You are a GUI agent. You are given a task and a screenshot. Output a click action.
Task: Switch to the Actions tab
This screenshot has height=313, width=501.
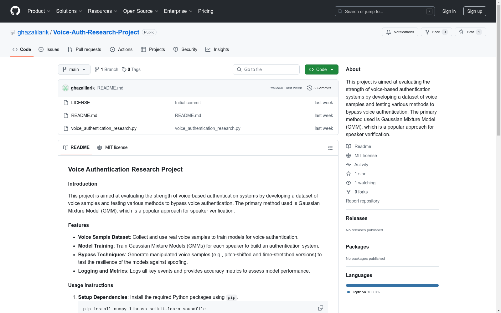pos(121,49)
